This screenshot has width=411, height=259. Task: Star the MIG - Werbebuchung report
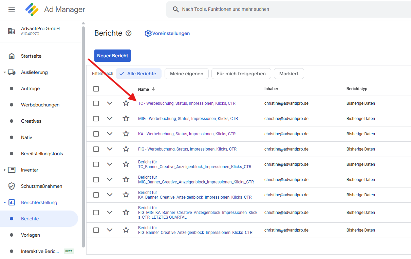click(x=126, y=118)
